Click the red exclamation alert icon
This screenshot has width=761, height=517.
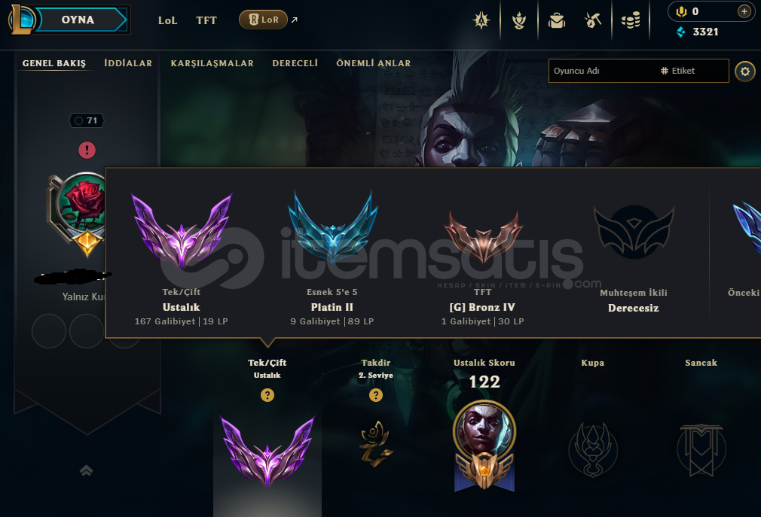[87, 151]
